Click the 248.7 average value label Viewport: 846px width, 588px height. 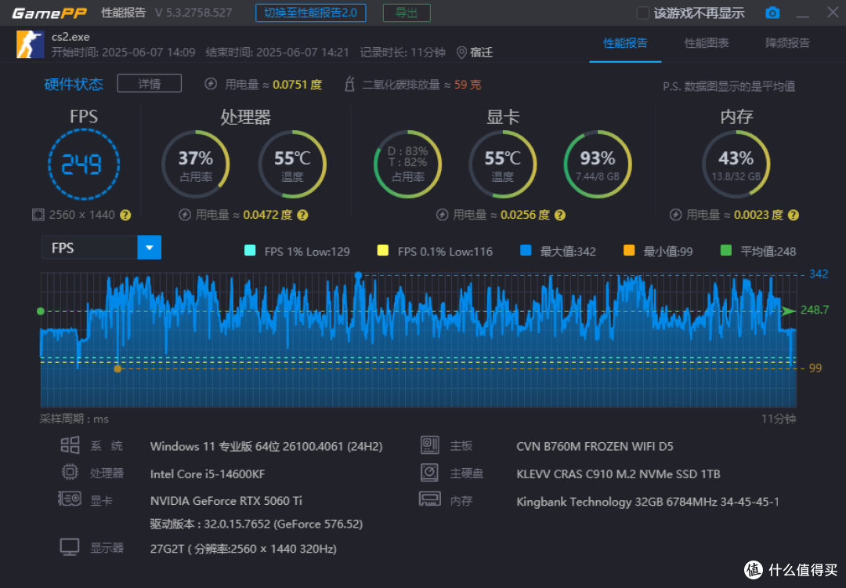click(x=814, y=310)
